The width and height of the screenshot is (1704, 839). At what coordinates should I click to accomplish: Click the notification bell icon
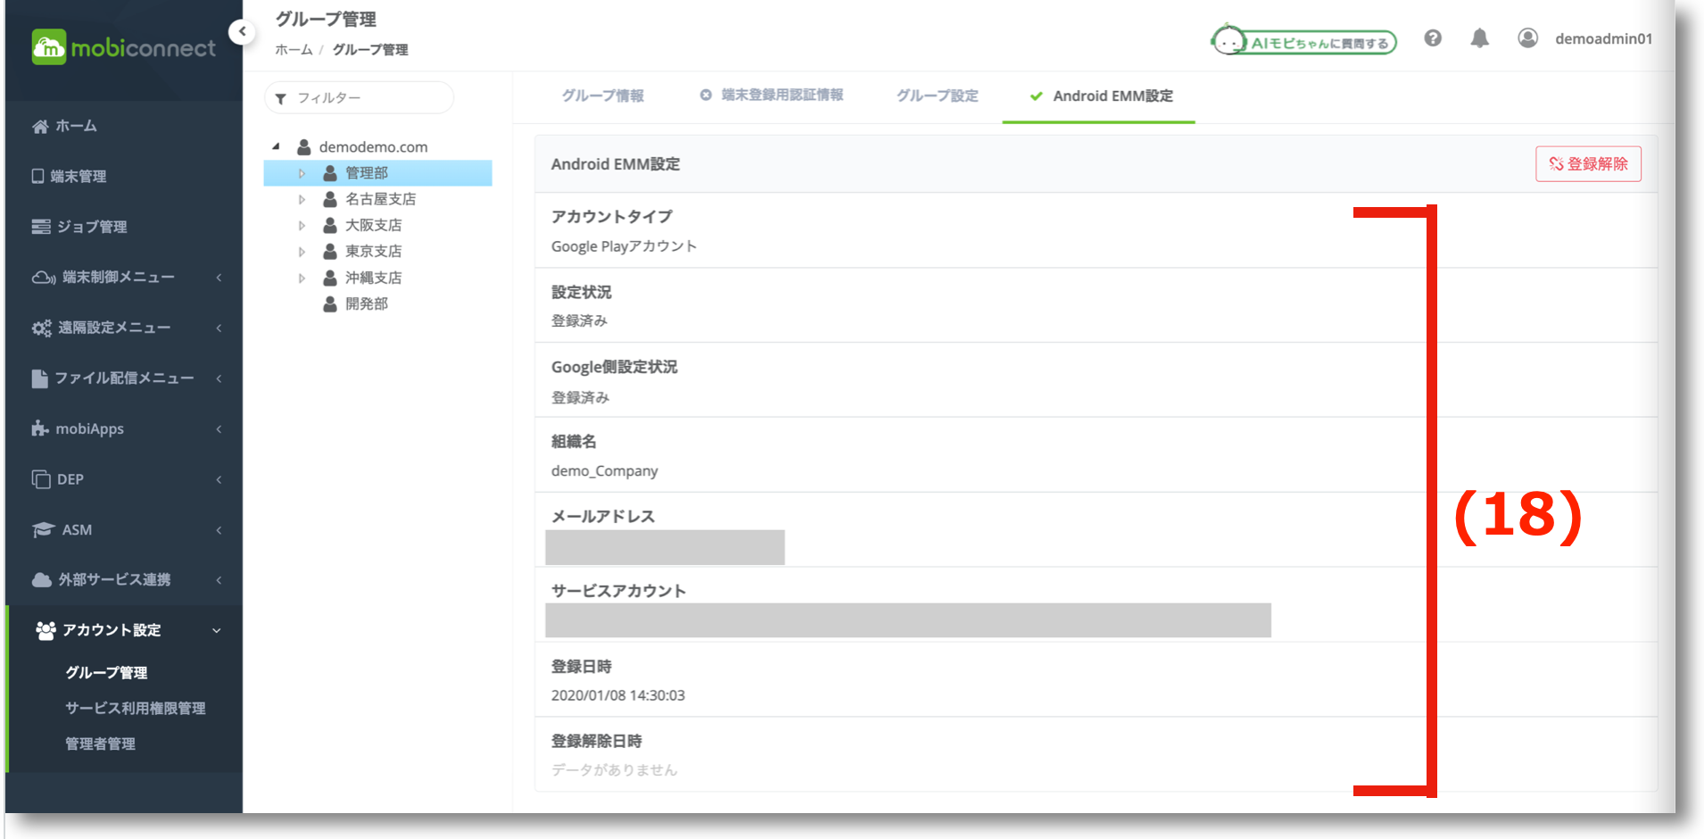click(1479, 38)
